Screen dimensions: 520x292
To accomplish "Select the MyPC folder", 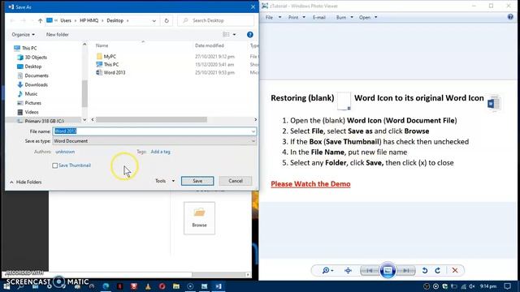I will pyautogui.click(x=110, y=57).
